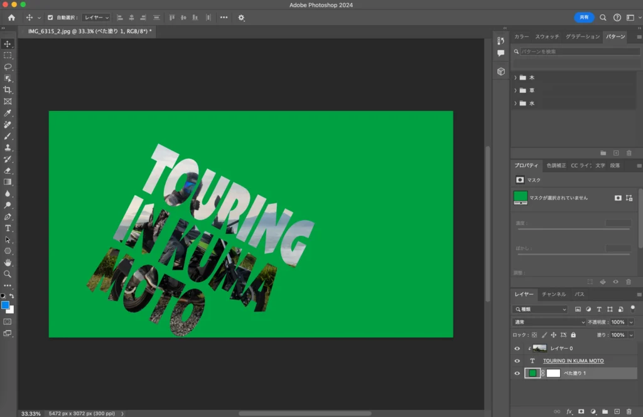Expand the 水 pattern folder
The image size is (643, 417).
[516, 103]
